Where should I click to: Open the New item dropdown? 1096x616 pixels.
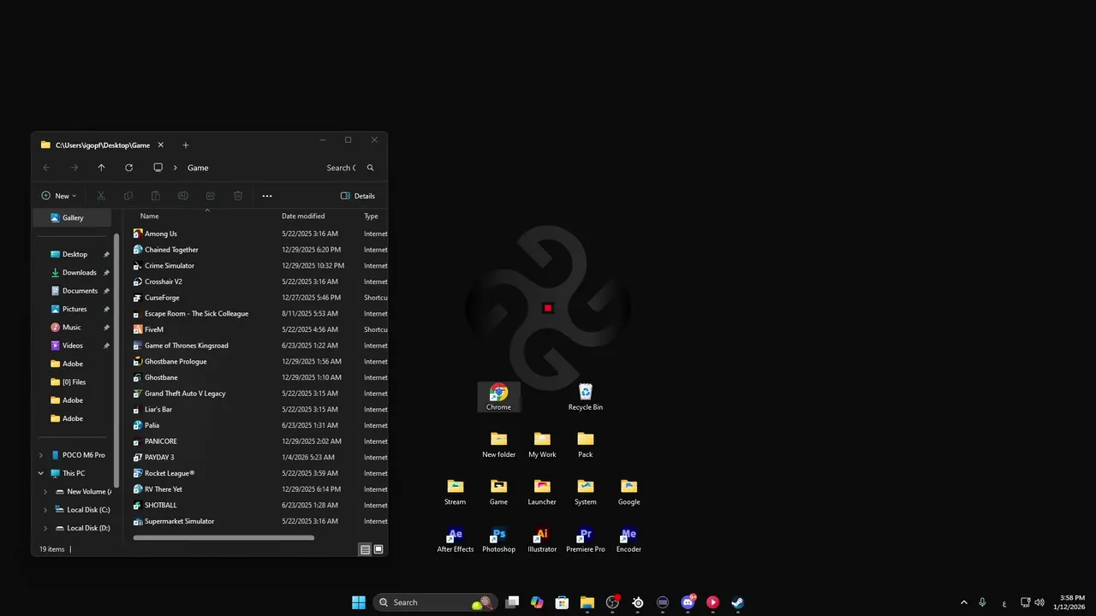(59, 196)
